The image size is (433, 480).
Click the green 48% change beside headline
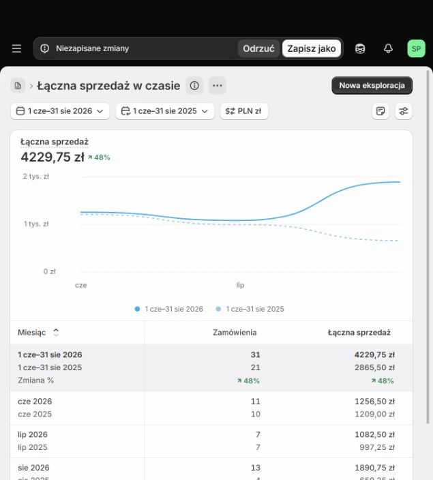tap(99, 157)
